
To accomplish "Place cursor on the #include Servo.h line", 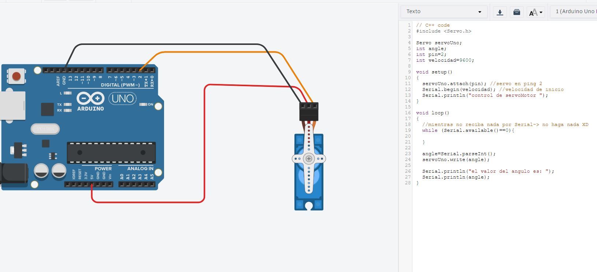I will [x=444, y=31].
